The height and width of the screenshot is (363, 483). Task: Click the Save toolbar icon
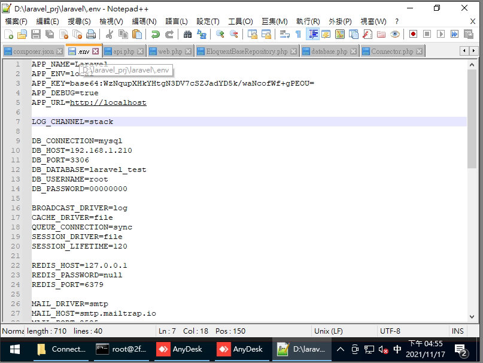[36, 34]
